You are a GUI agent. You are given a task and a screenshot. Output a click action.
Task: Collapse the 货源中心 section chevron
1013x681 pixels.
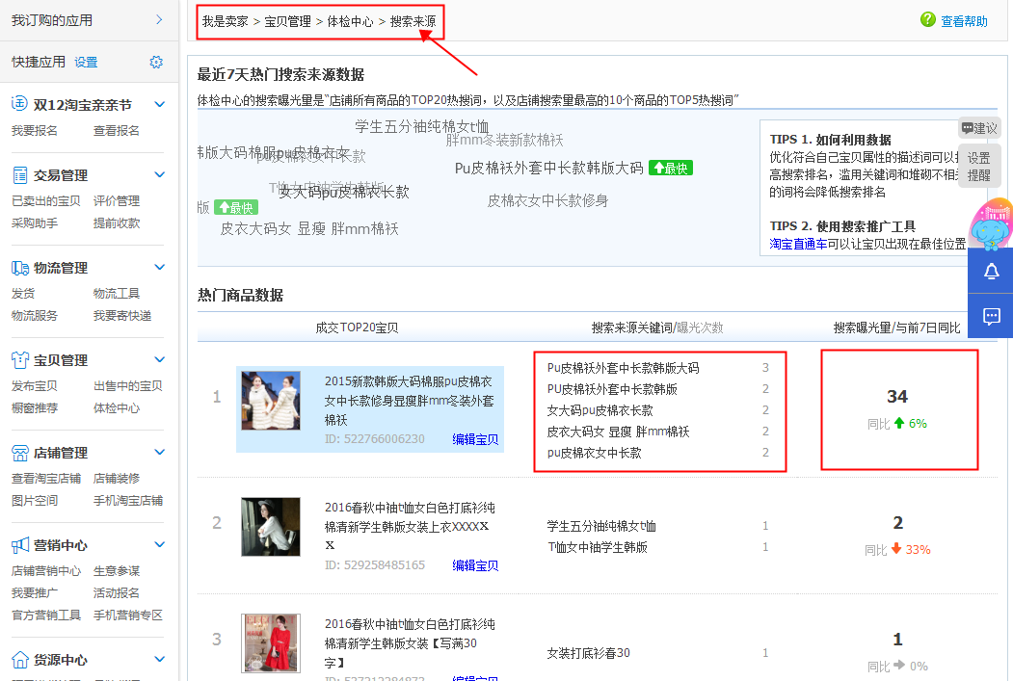tap(160, 659)
